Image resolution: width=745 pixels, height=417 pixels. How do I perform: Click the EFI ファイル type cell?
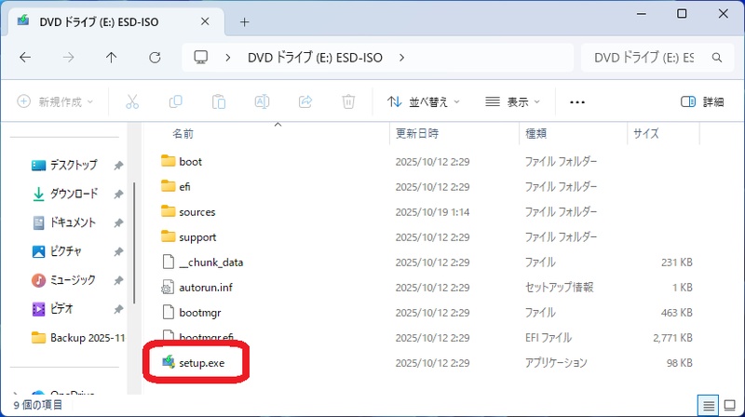549,338
